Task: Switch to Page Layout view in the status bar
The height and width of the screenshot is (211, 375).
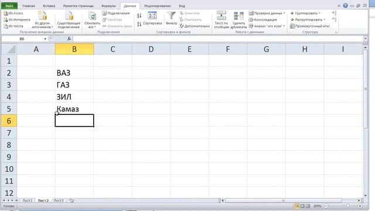Action: 302,206
